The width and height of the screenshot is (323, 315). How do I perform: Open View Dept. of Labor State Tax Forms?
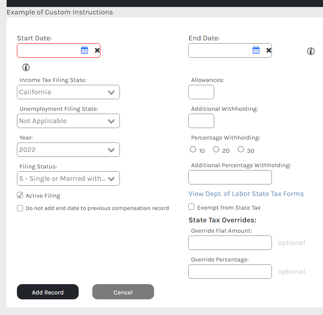pyautogui.click(x=246, y=194)
